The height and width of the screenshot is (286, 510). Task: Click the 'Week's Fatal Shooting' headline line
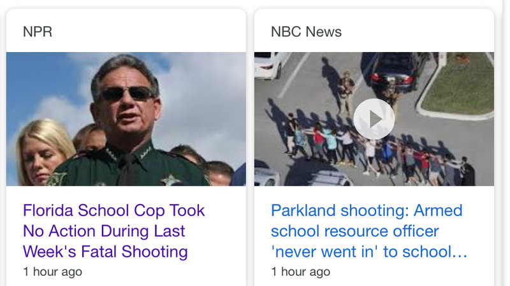coord(105,252)
